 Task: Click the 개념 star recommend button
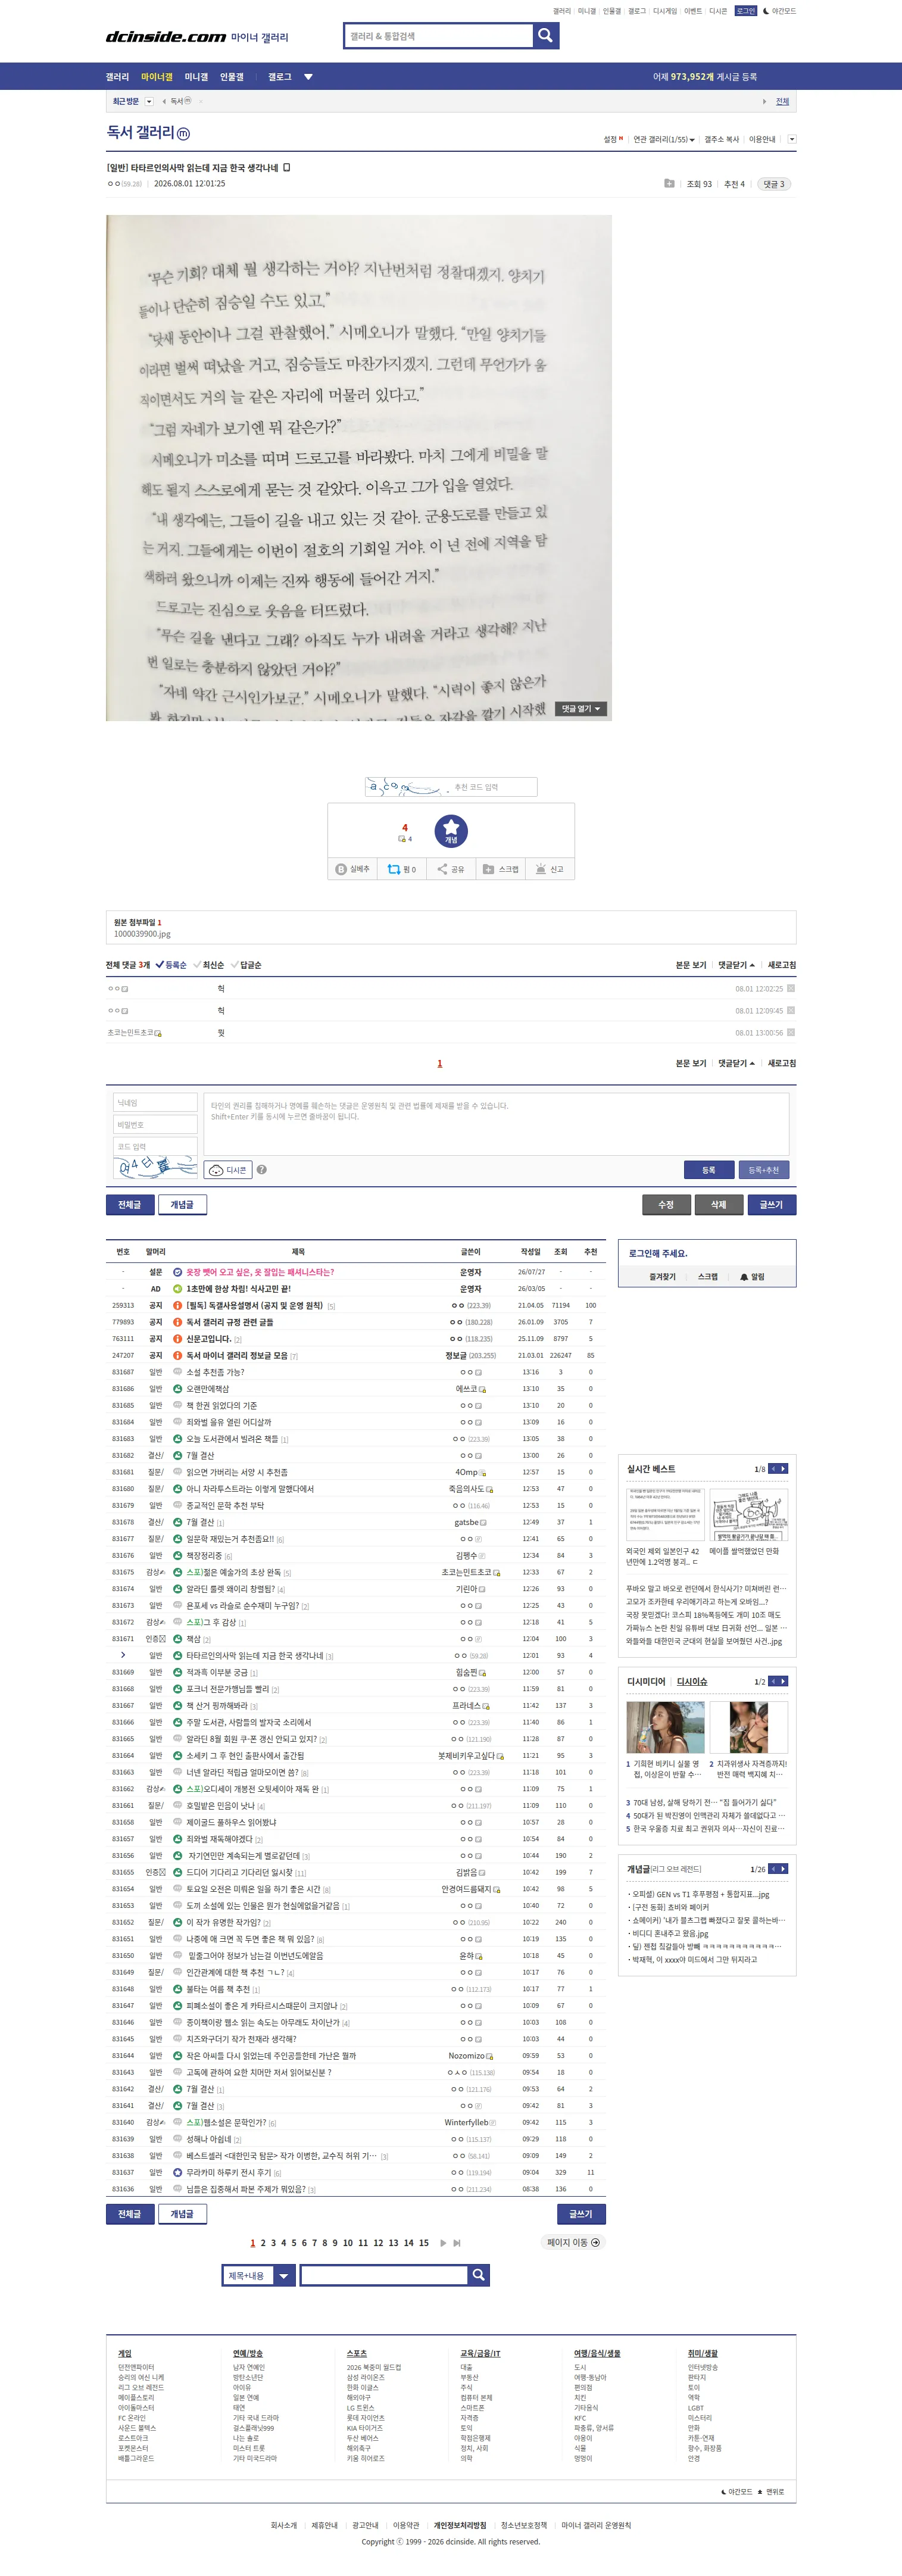click(451, 830)
